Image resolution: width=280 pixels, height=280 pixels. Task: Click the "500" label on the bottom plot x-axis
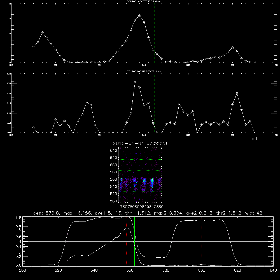[x=22, y=270]
